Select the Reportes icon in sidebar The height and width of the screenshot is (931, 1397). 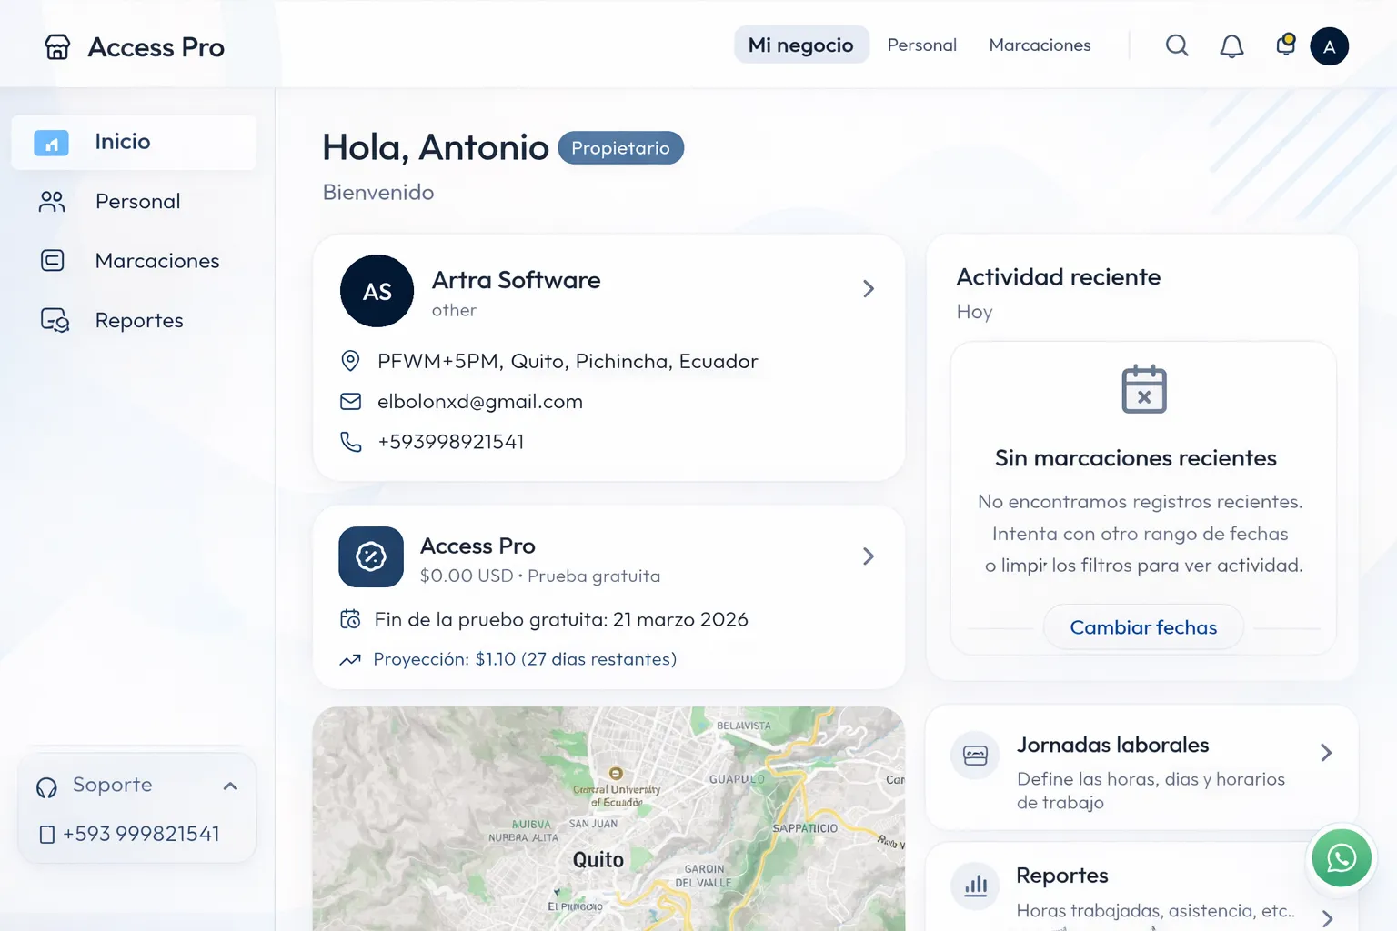click(52, 320)
